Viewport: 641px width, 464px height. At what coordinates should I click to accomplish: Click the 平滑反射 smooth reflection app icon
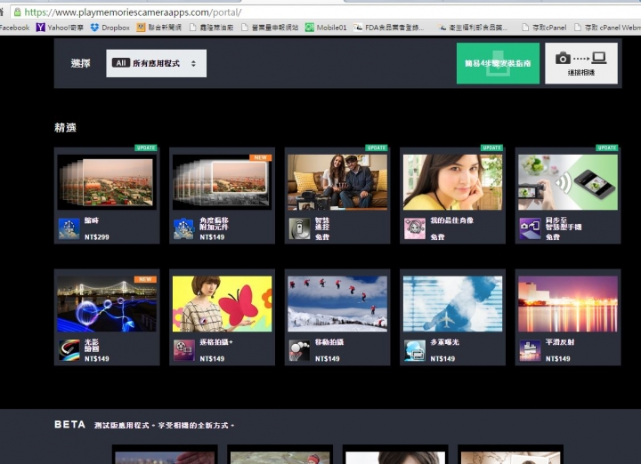pyautogui.click(x=530, y=350)
